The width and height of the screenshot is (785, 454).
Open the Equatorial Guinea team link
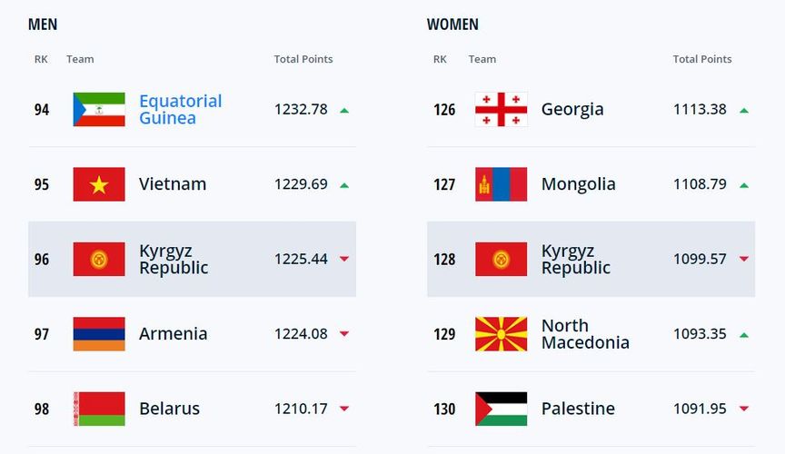180,110
